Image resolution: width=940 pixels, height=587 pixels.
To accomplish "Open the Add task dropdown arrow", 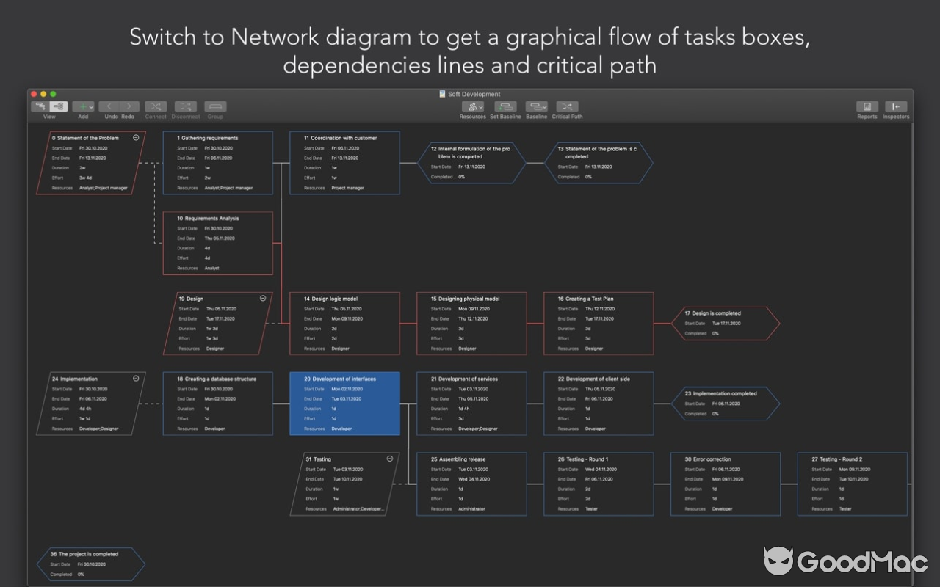I will point(93,106).
